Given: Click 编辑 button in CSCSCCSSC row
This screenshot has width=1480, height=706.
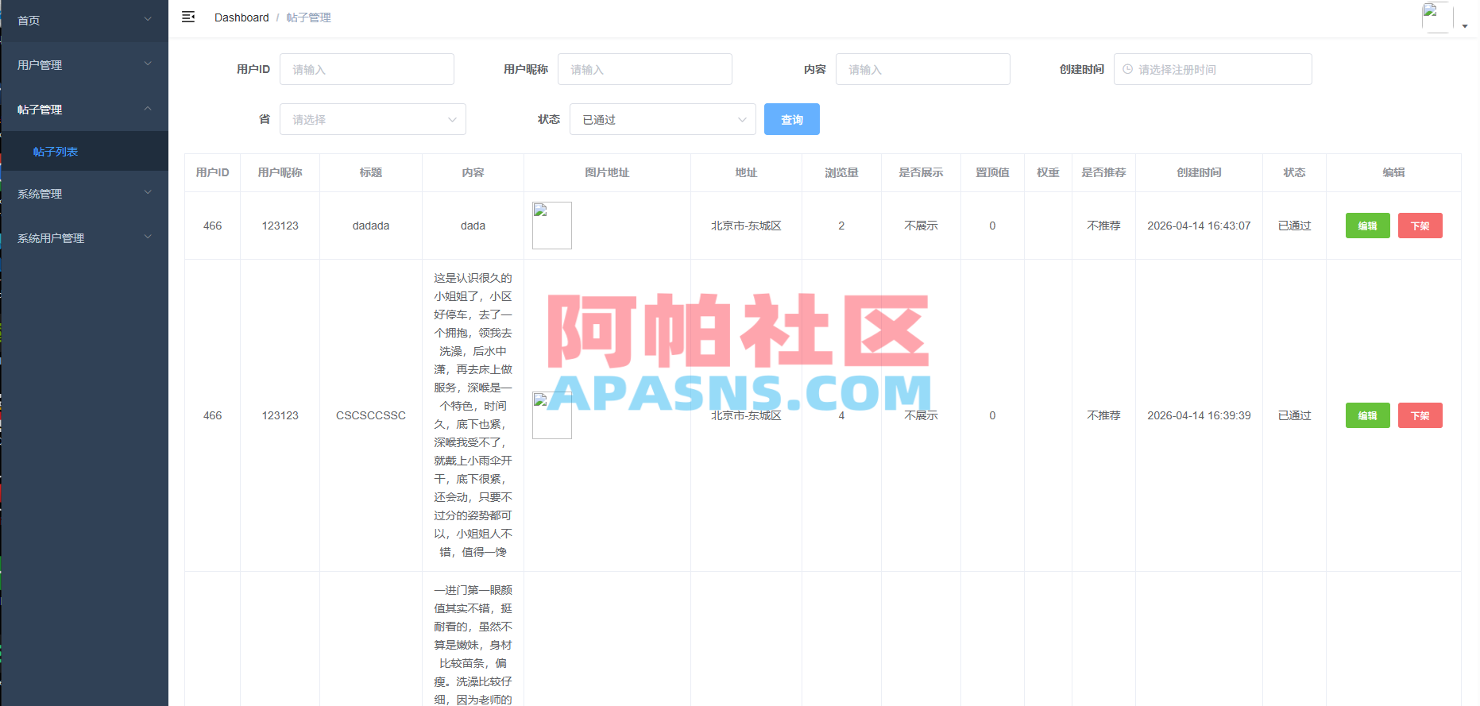Looking at the screenshot, I should [1368, 415].
